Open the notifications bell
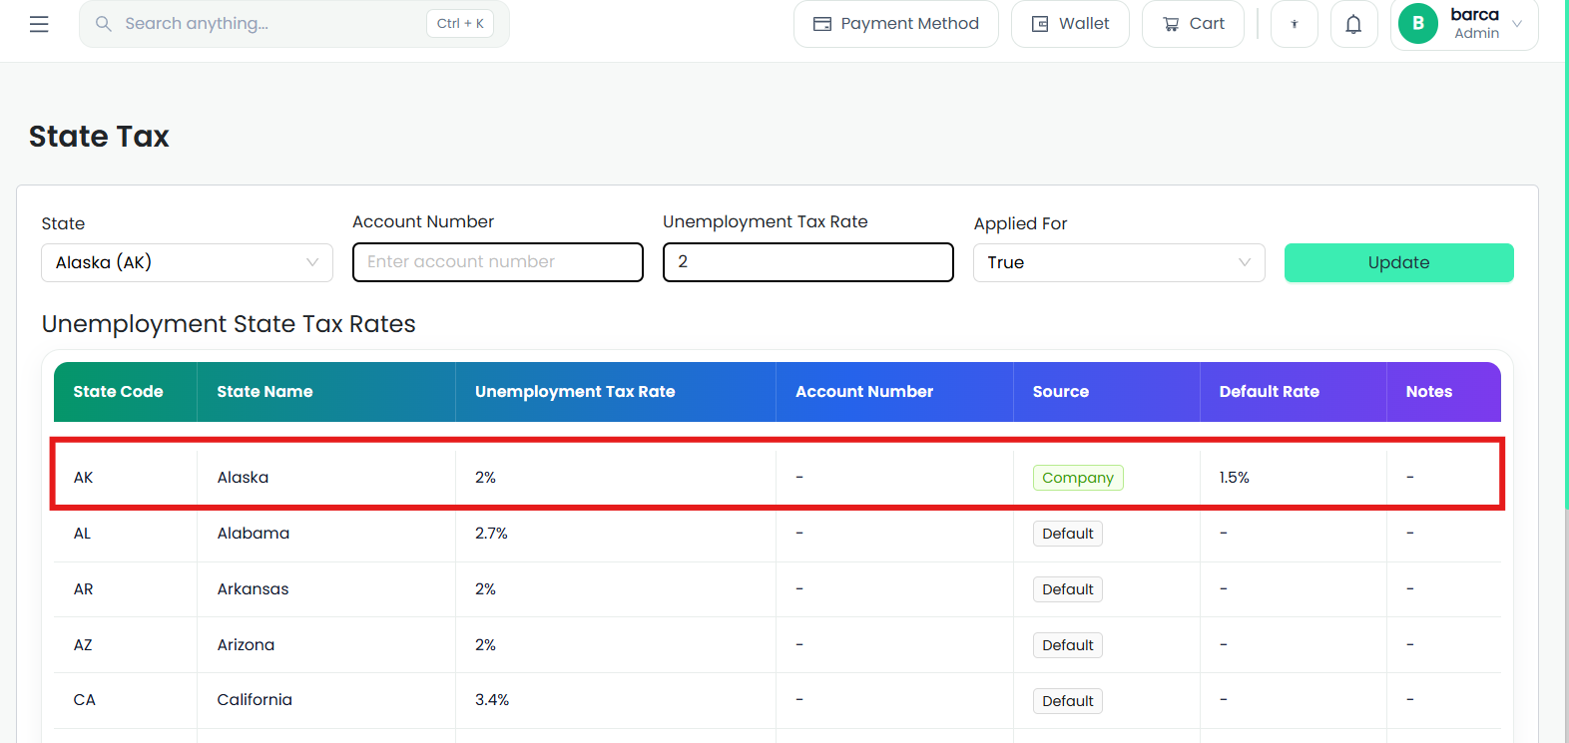 pos(1353,24)
